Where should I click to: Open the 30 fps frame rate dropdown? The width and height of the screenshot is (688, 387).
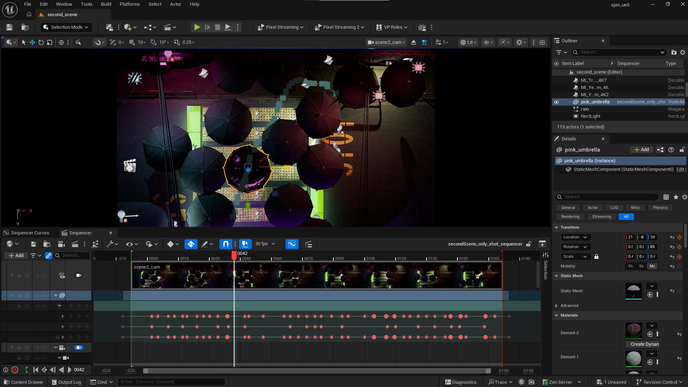coord(265,244)
